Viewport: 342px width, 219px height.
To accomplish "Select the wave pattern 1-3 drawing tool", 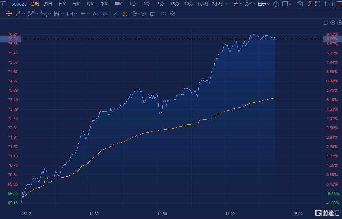I will click(x=44, y=14).
